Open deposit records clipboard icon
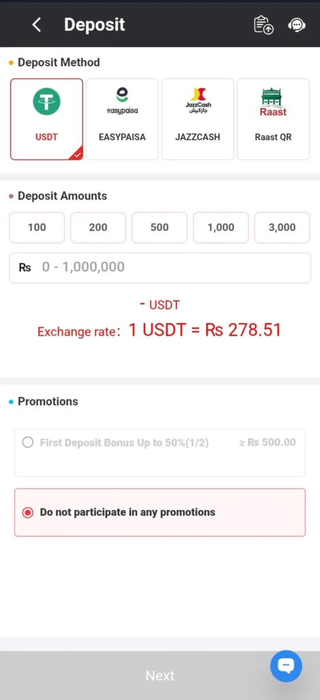Image resolution: width=320 pixels, height=700 pixels. (x=263, y=25)
